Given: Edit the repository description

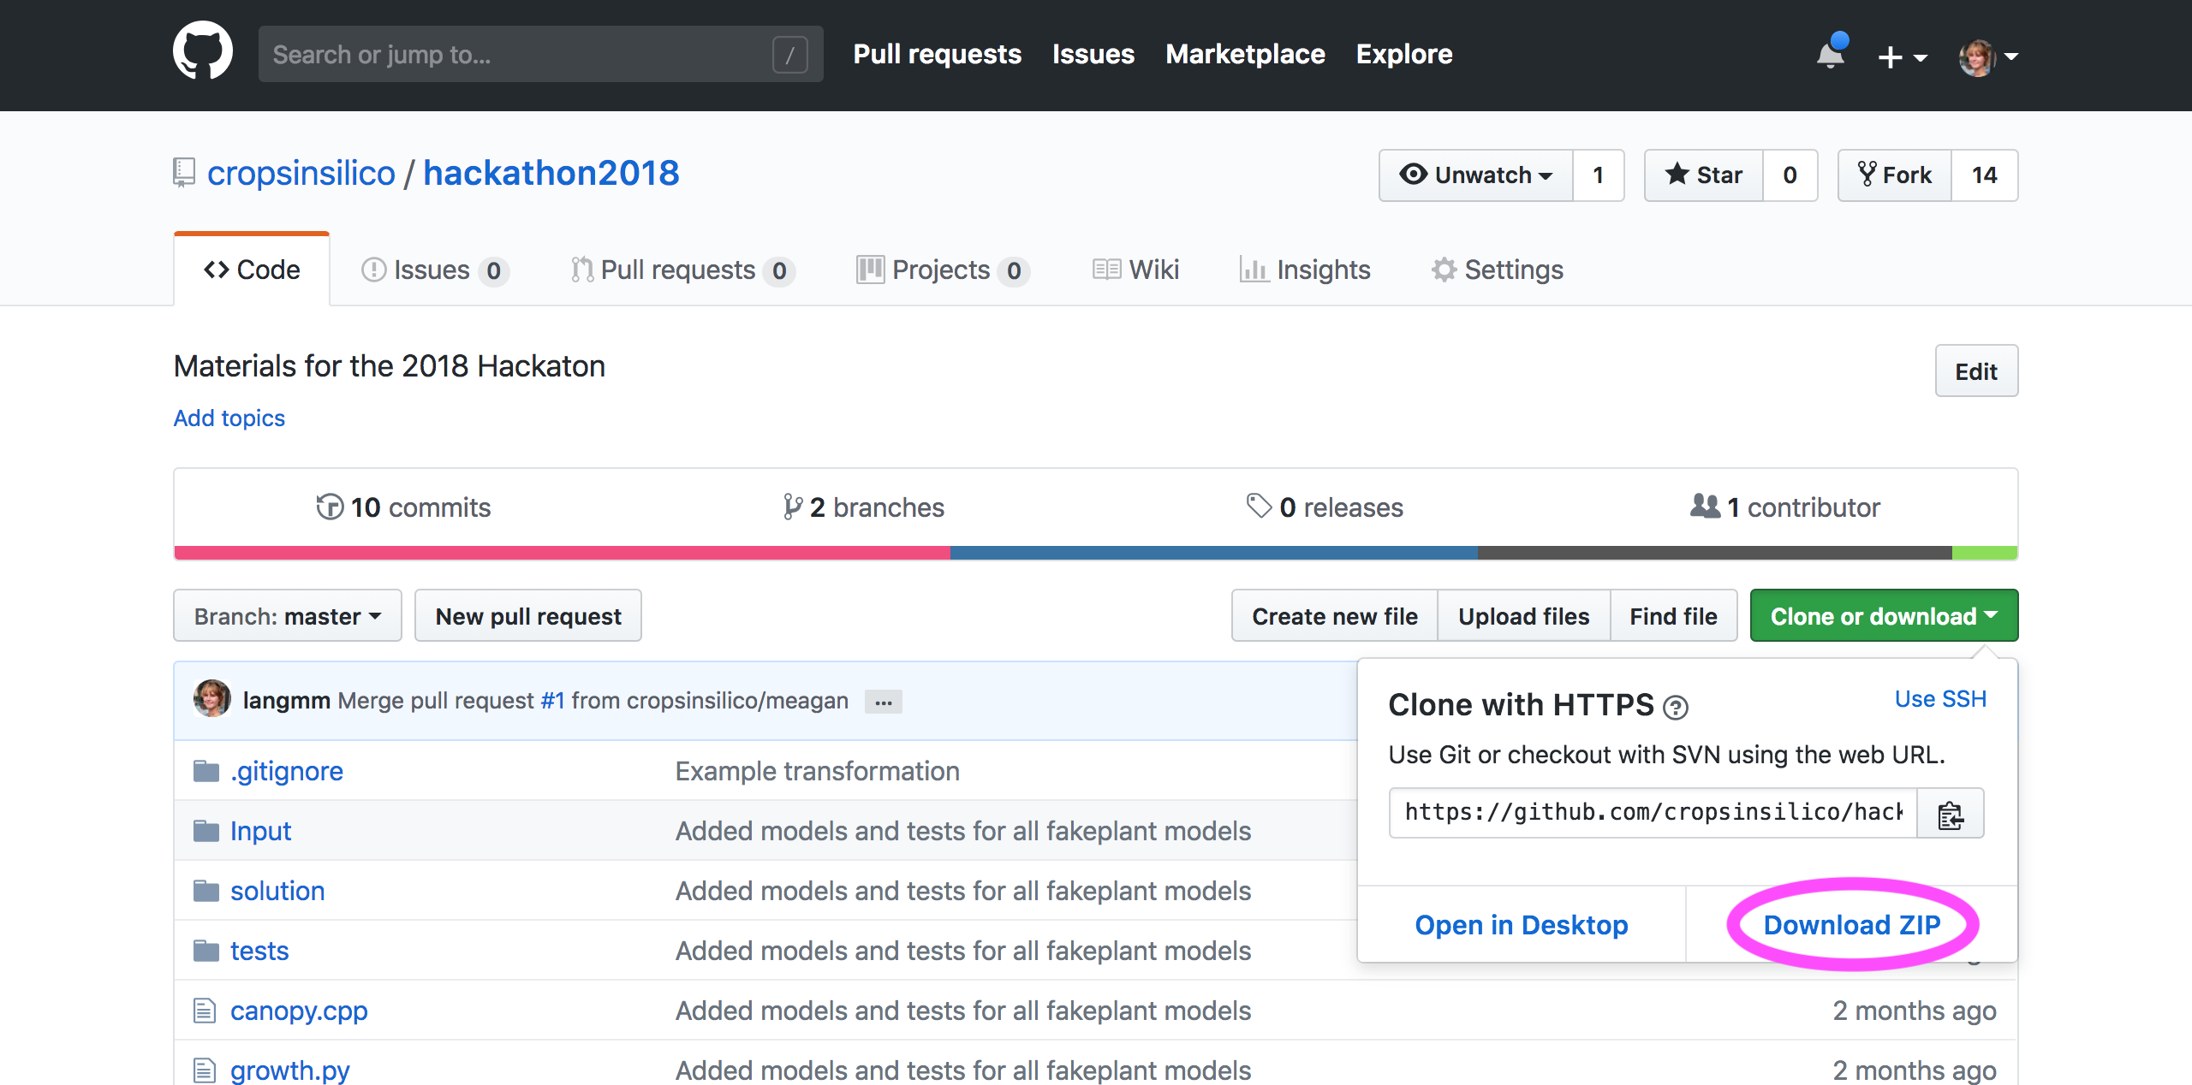Looking at the screenshot, I should [1976, 371].
